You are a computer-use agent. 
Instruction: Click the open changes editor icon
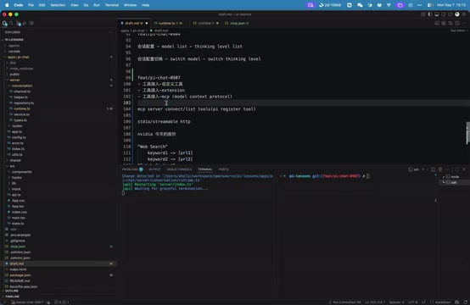point(450,23)
